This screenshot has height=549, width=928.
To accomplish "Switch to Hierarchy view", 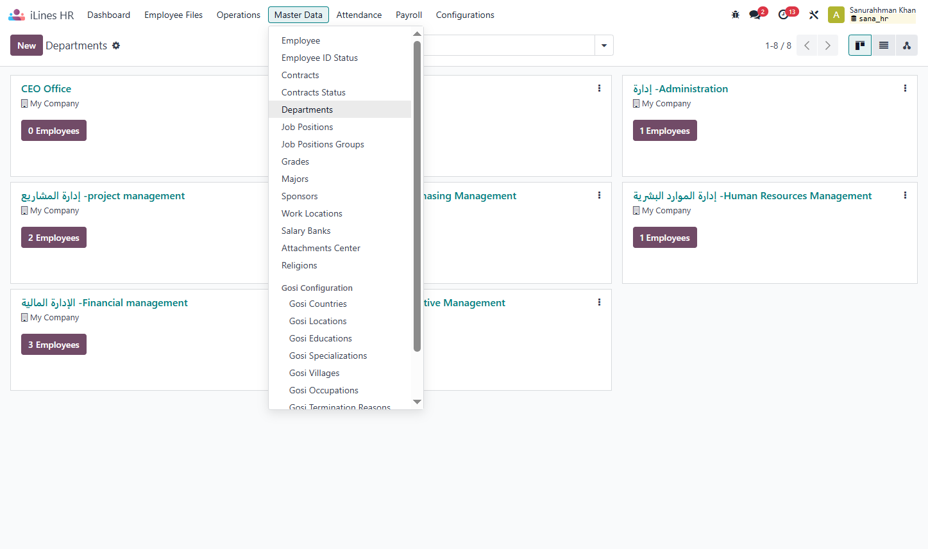I will 907,45.
